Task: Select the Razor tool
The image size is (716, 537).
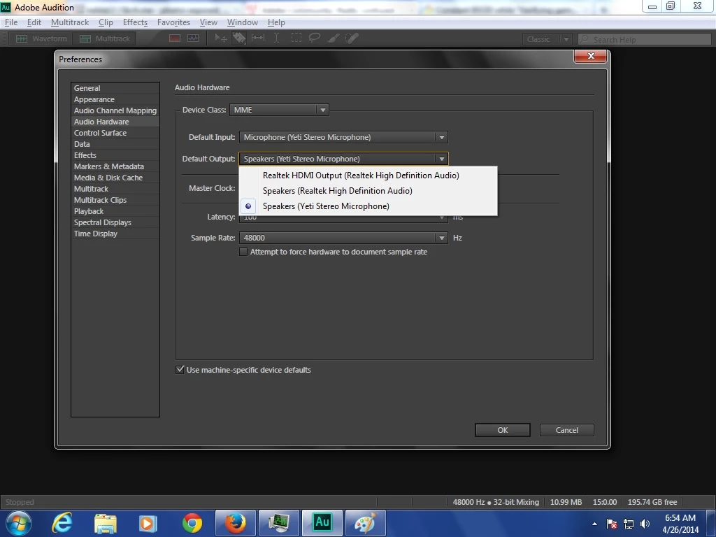Action: tap(239, 38)
